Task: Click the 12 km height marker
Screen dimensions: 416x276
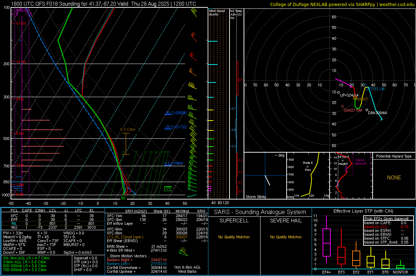Action: (x=21, y=62)
